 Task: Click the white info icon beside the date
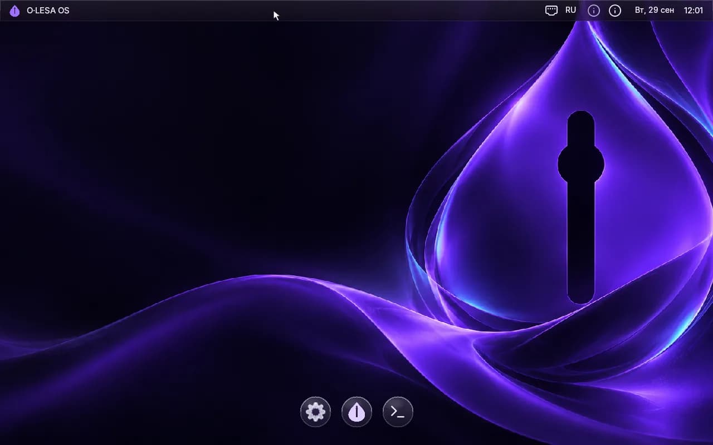click(x=615, y=11)
